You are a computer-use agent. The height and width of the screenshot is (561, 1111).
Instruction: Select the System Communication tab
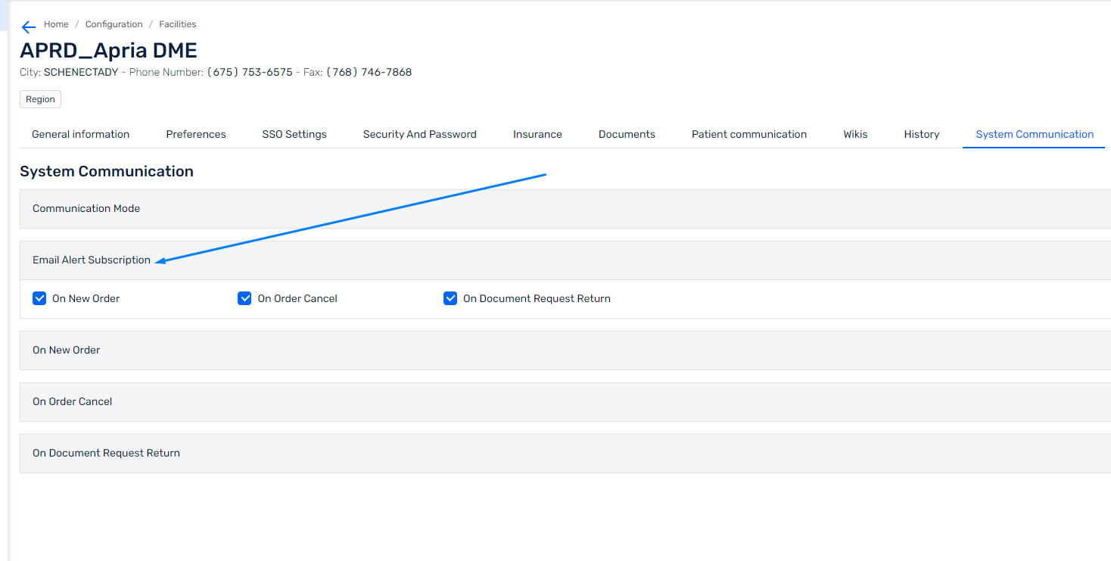coord(1035,134)
